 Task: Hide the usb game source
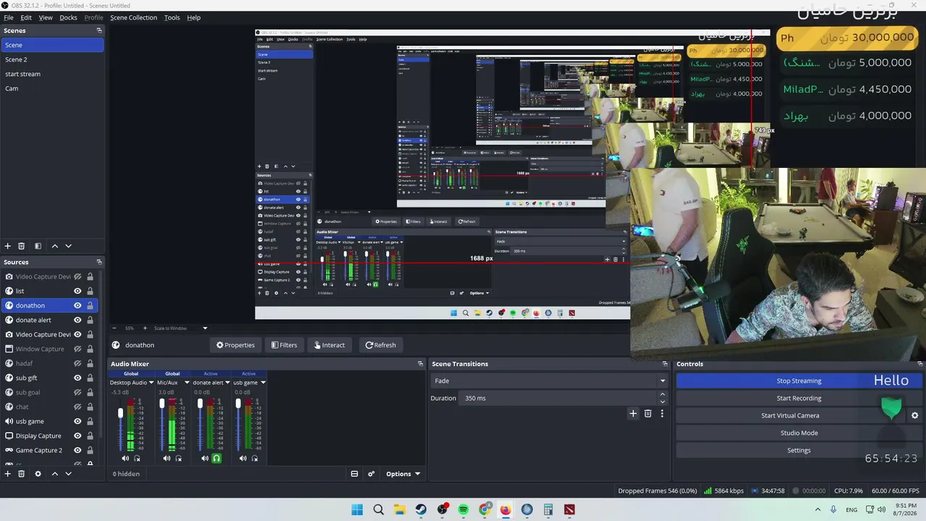coord(77,421)
